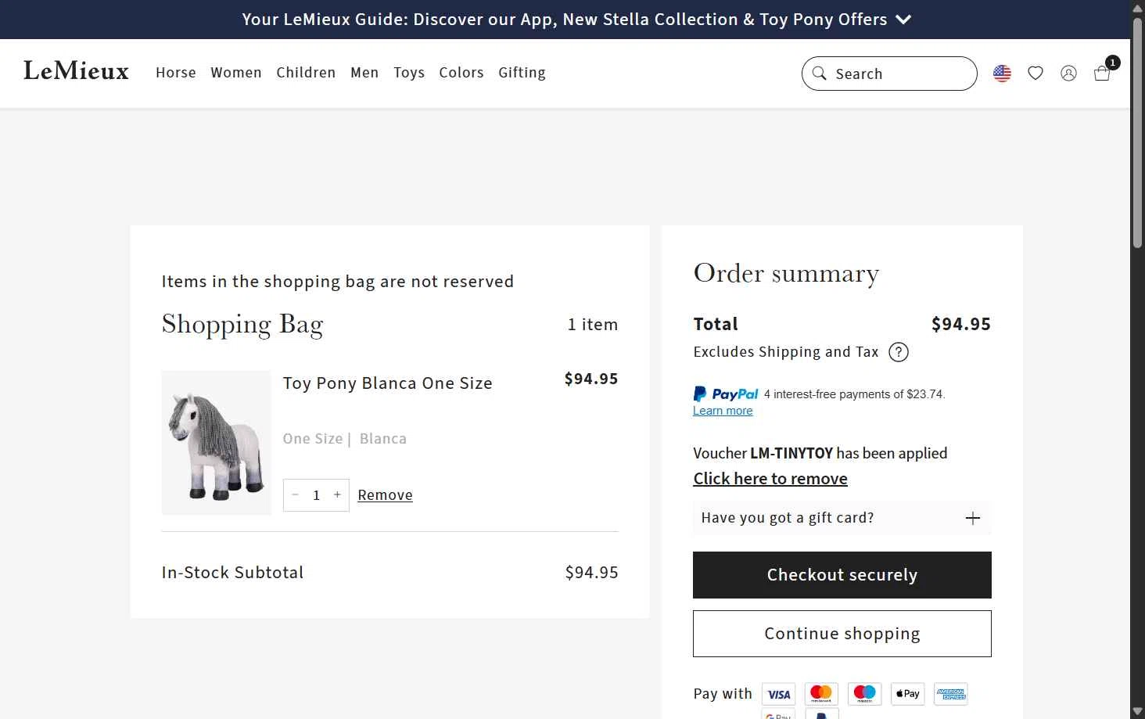Click the Mastercard payment icon
The image size is (1145, 719).
tap(821, 694)
